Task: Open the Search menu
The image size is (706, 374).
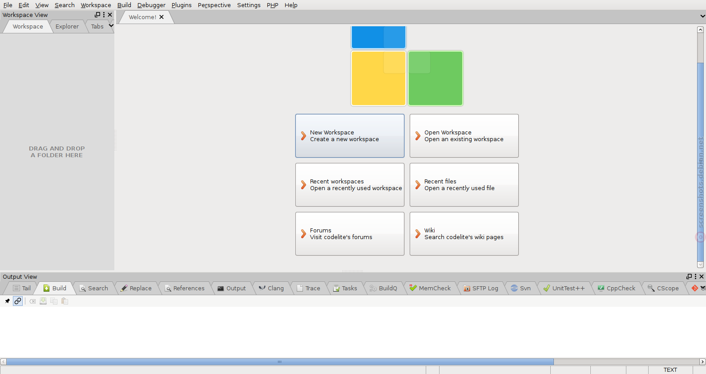Action: 65,5
